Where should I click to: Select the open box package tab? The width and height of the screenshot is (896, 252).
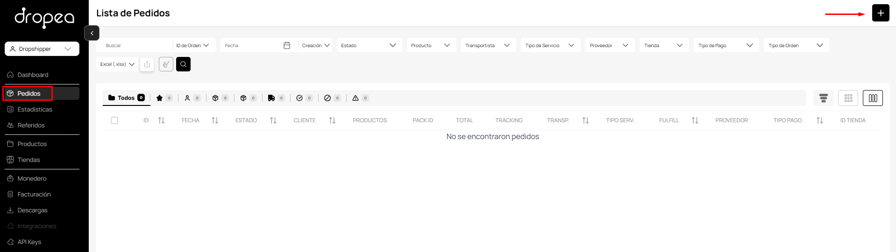[x=248, y=98]
